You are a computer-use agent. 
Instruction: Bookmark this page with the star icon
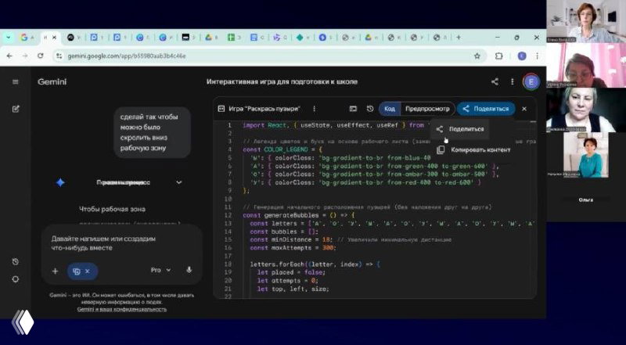(477, 56)
